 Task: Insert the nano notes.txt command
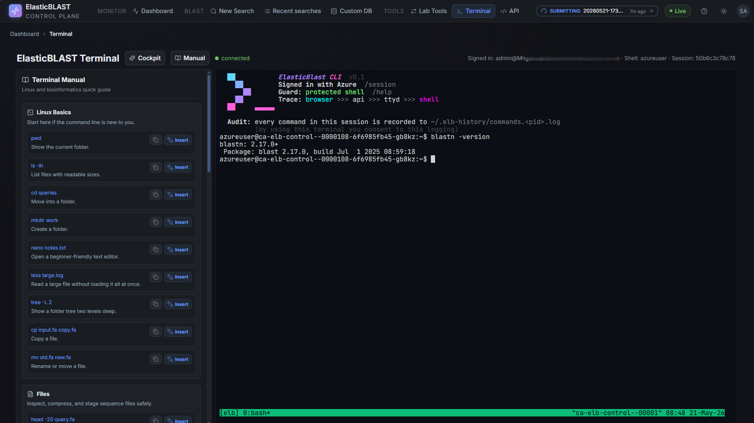[178, 250]
